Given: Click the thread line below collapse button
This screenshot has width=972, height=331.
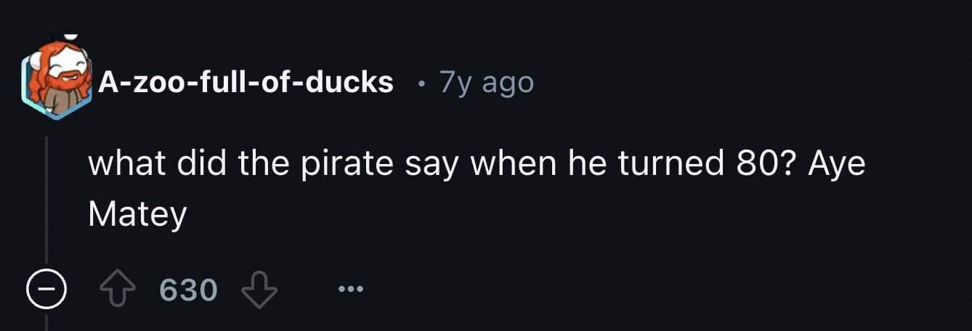Looking at the screenshot, I should pyautogui.click(x=47, y=319).
